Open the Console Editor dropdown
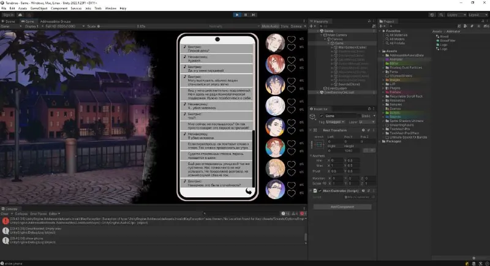490x266 pixels. click(x=54, y=214)
